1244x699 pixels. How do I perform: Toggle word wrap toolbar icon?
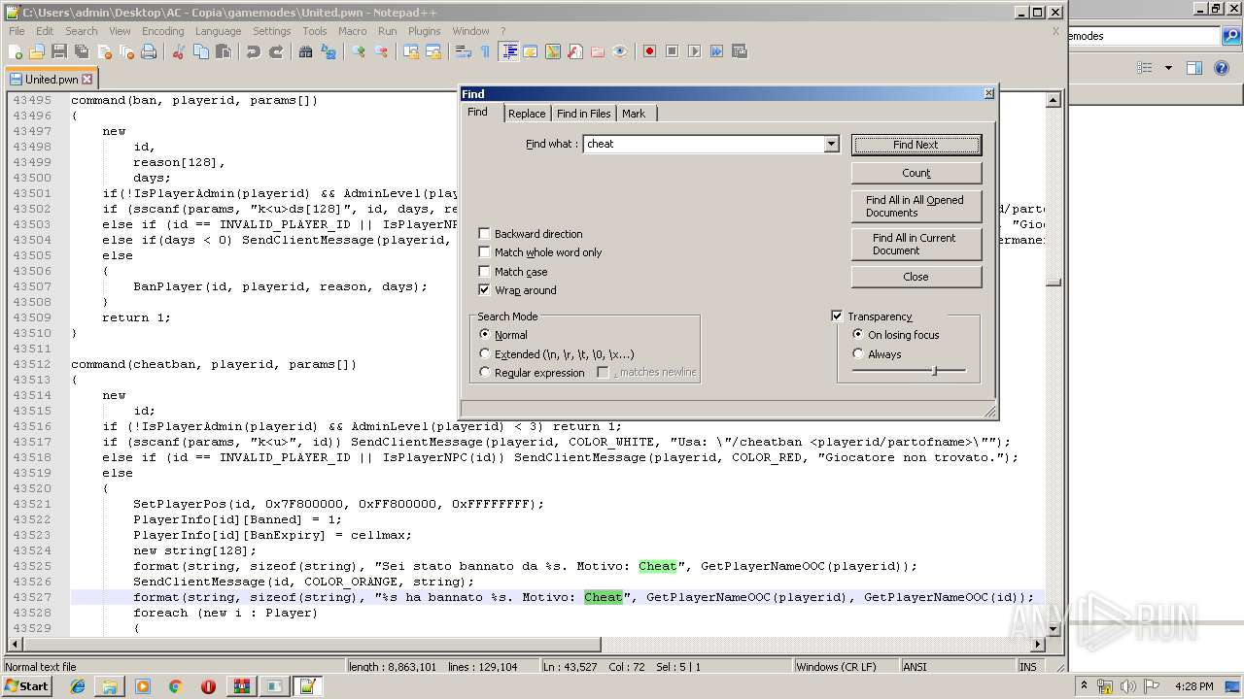(464, 51)
